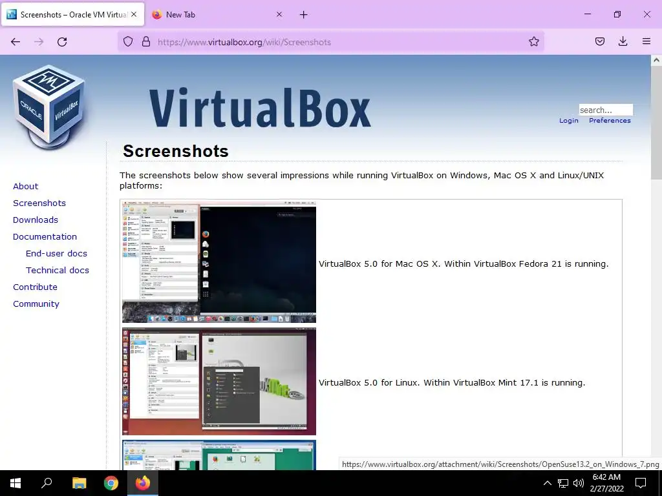Open End-user docs link
The width and height of the screenshot is (662, 496).
point(57,253)
